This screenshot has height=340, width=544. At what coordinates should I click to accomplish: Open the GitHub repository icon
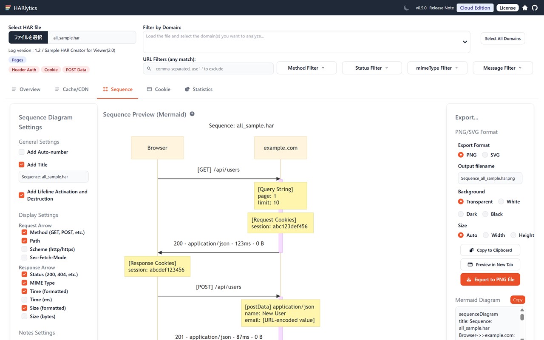pyautogui.click(x=535, y=8)
